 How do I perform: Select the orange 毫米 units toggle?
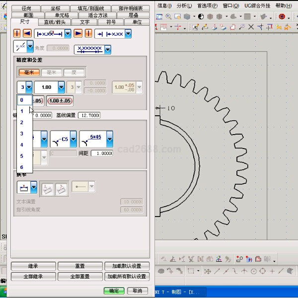click(29, 73)
